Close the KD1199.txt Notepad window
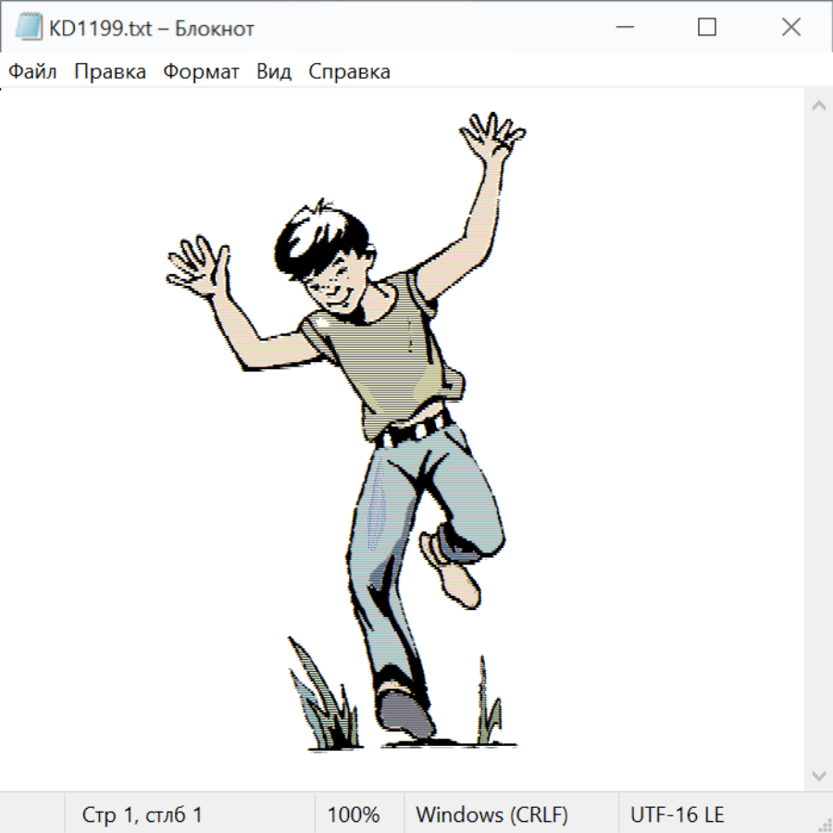 (x=791, y=28)
